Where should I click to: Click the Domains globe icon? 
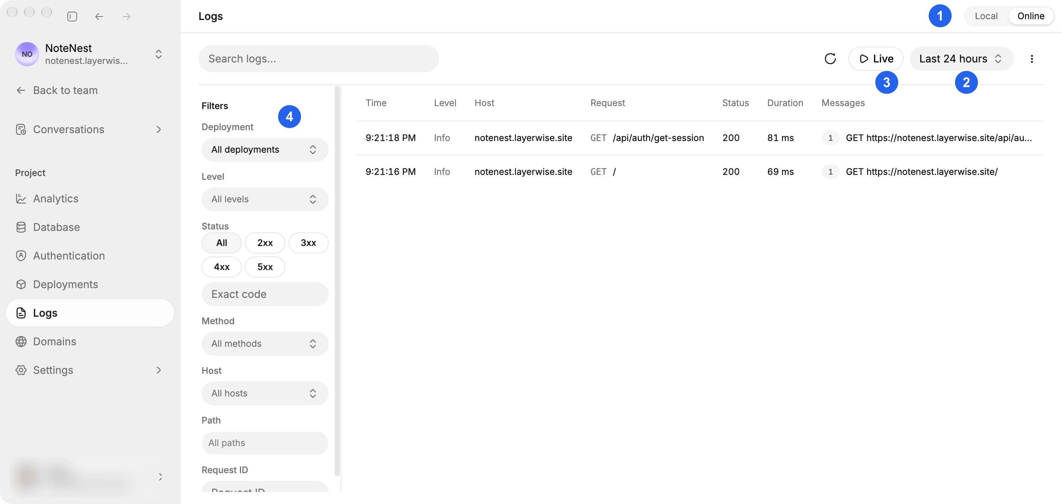tap(21, 342)
